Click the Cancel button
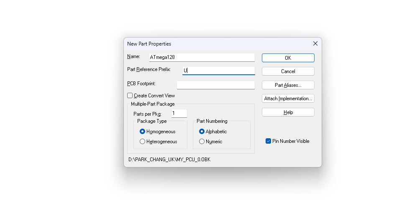The width and height of the screenshot is (407, 208). click(288, 71)
